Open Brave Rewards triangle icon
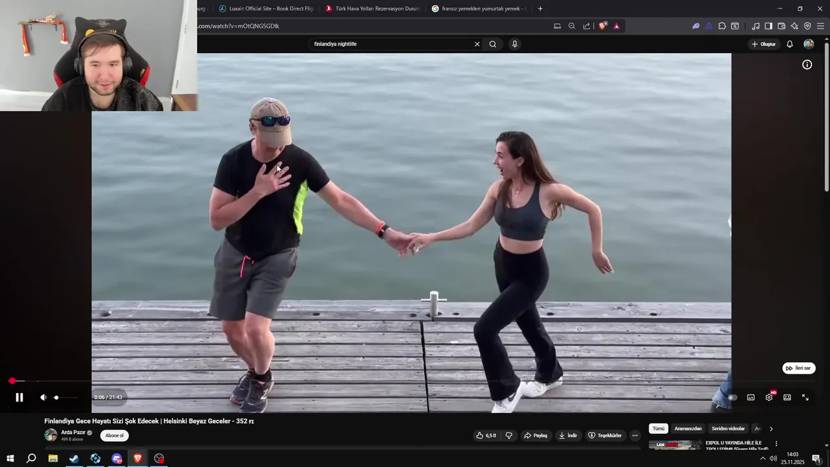Viewport: 830px width, 467px height. click(x=617, y=26)
